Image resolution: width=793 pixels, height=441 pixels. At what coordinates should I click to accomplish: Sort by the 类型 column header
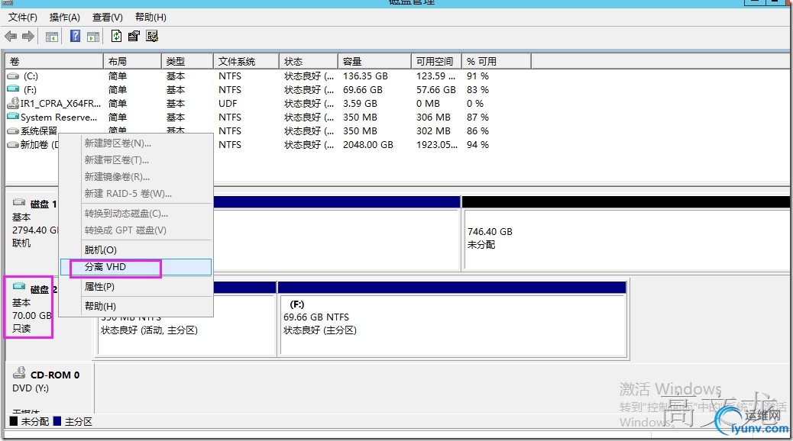coord(188,61)
